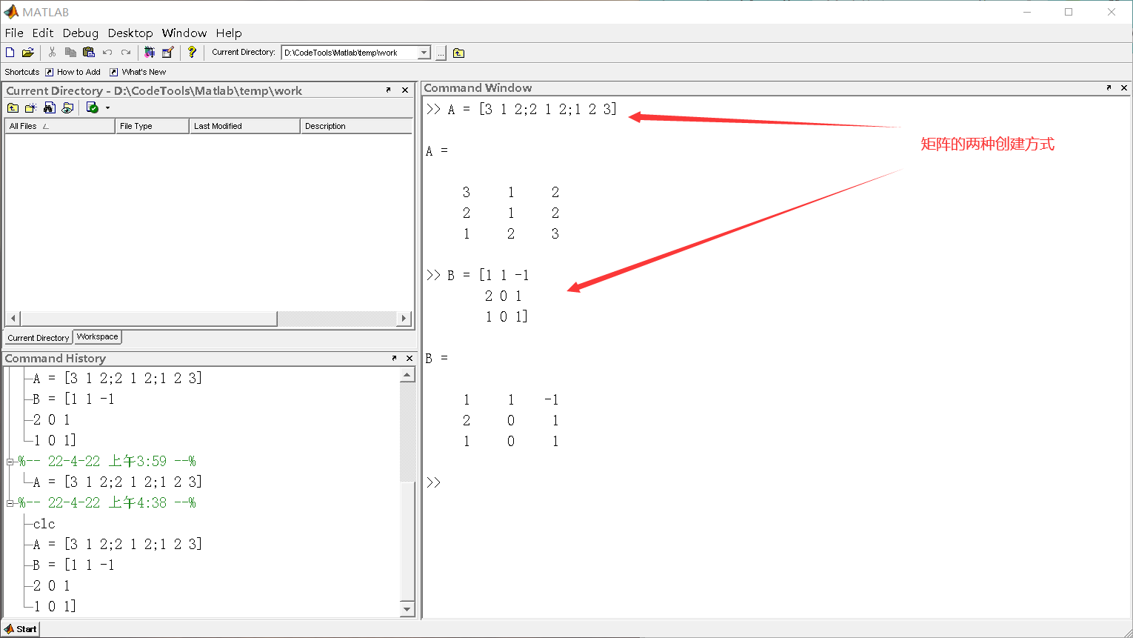Viewport: 1133px width, 638px height.
Task: Sort by the Last Modified column header
Action: 244,126
